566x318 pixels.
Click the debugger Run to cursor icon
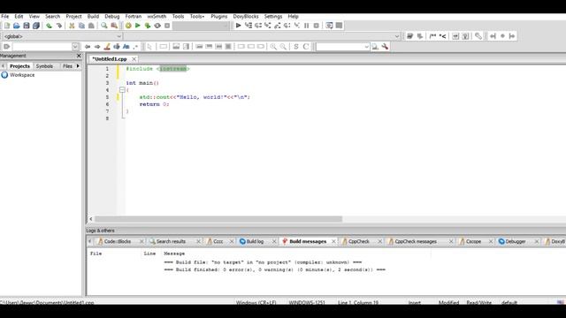[x=249, y=26]
